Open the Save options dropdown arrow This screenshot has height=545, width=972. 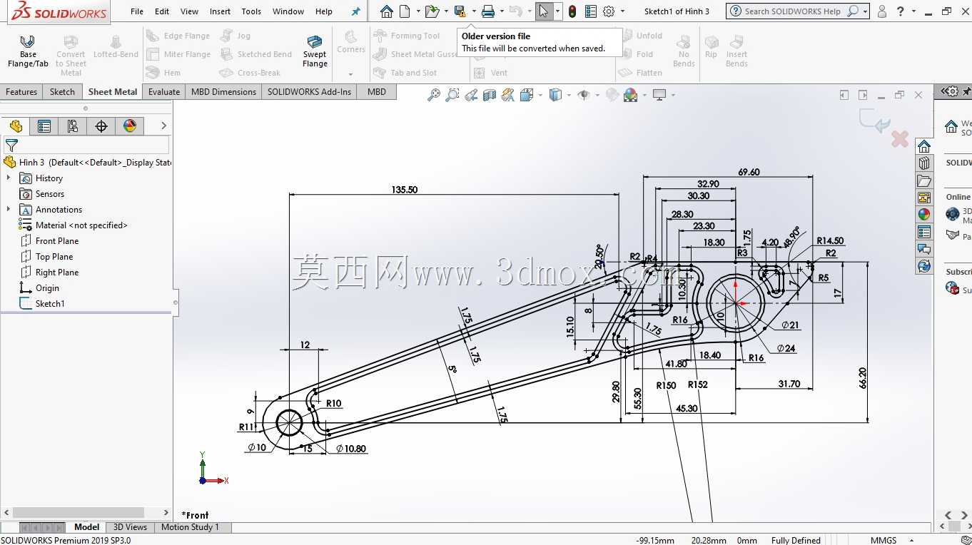473,11
